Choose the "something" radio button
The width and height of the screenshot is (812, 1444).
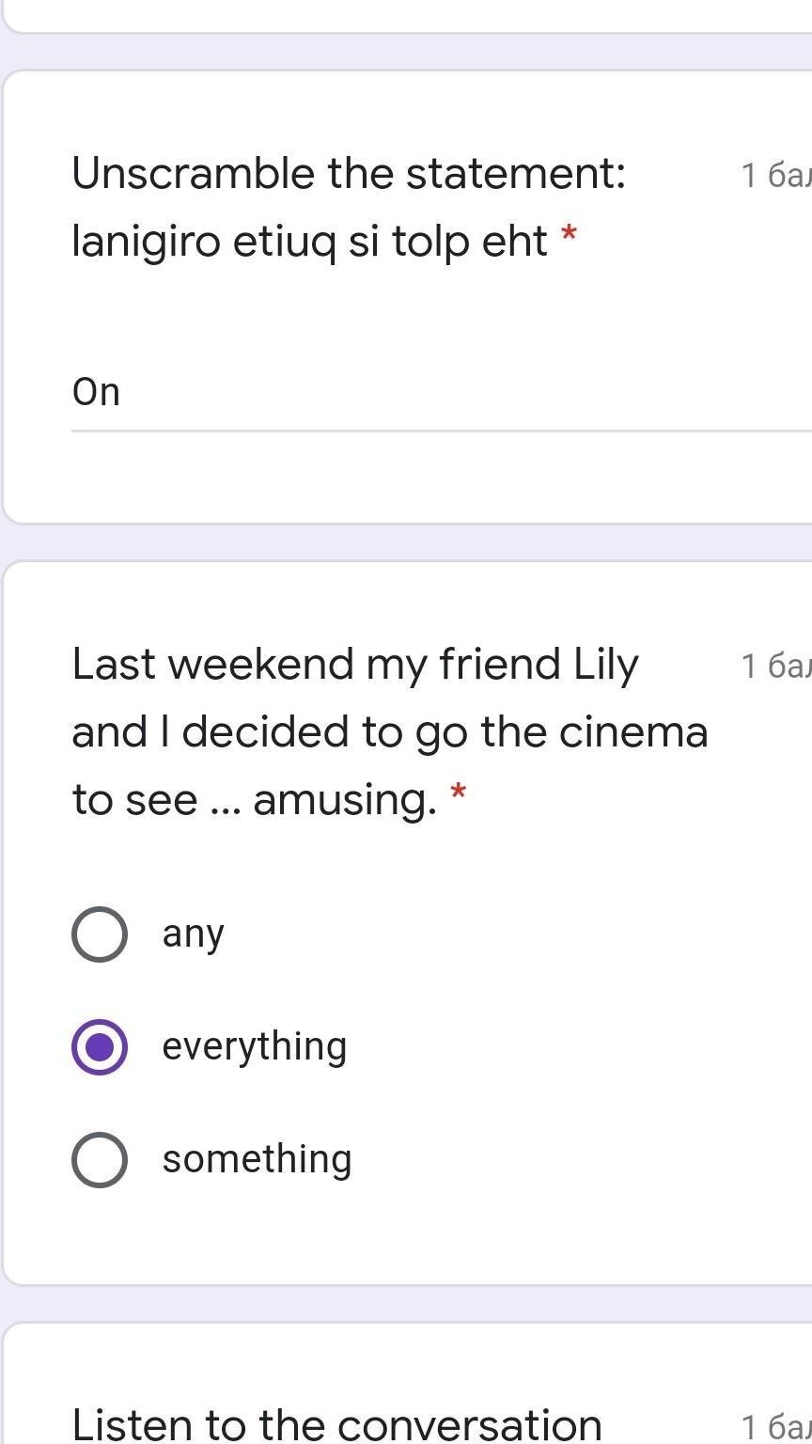coord(100,1160)
